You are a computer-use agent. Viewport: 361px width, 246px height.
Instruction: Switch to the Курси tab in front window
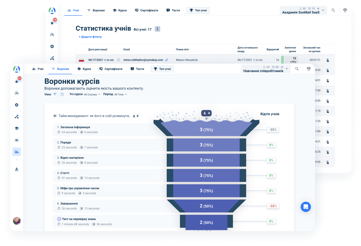click(84, 69)
